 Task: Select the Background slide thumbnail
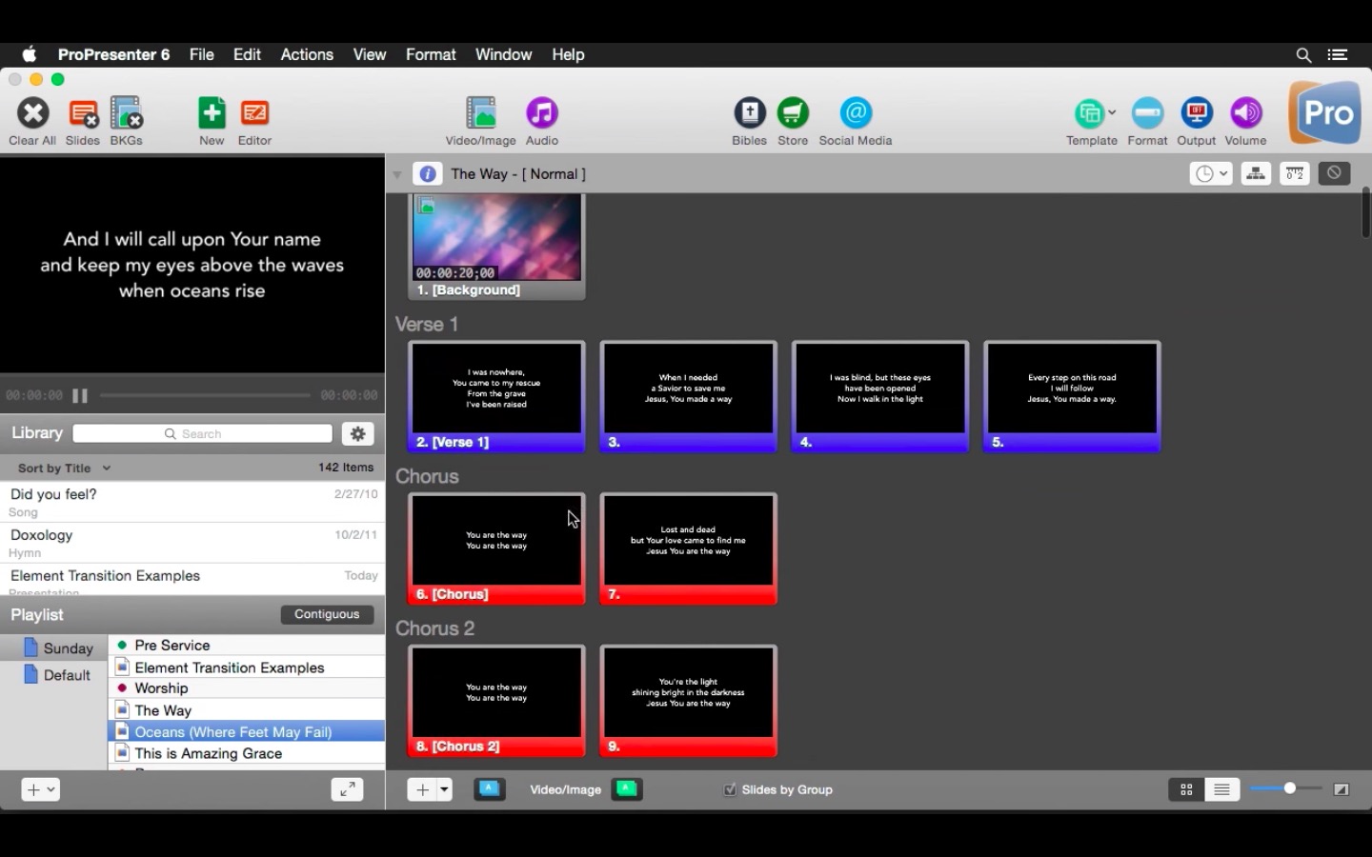click(496, 246)
